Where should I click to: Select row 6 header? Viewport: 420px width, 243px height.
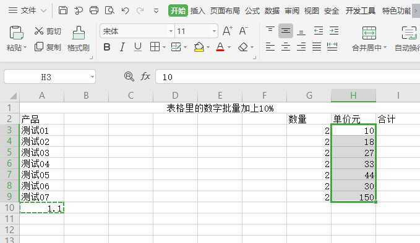[x=9, y=163]
